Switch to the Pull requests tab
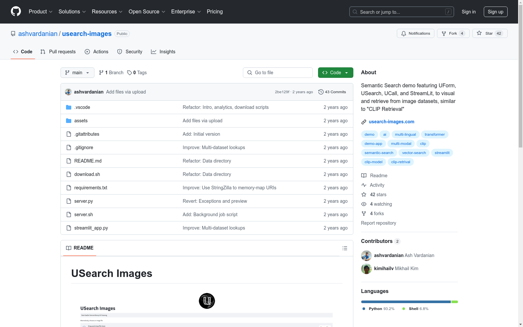The image size is (523, 327). [58, 52]
